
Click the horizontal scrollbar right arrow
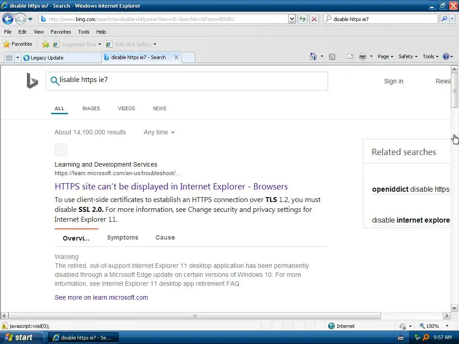click(446, 316)
